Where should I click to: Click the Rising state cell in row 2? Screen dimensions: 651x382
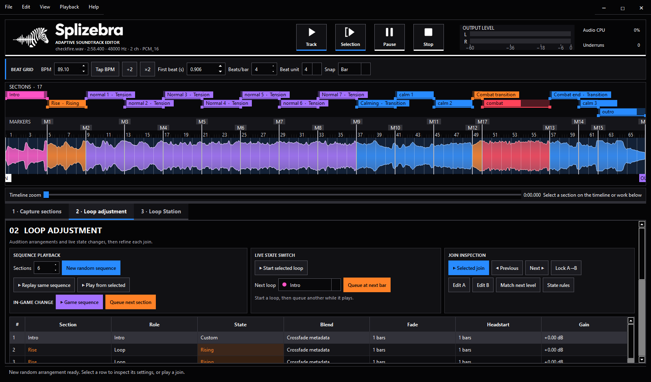coord(240,350)
